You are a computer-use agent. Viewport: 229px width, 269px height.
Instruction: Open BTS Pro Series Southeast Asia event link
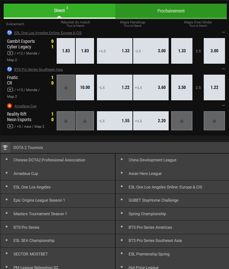pyautogui.click(x=38, y=69)
